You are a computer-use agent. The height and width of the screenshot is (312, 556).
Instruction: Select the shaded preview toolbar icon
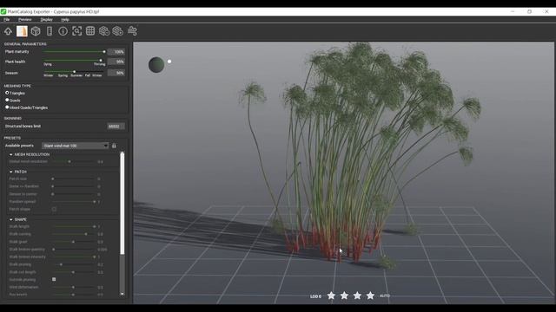tap(22, 31)
